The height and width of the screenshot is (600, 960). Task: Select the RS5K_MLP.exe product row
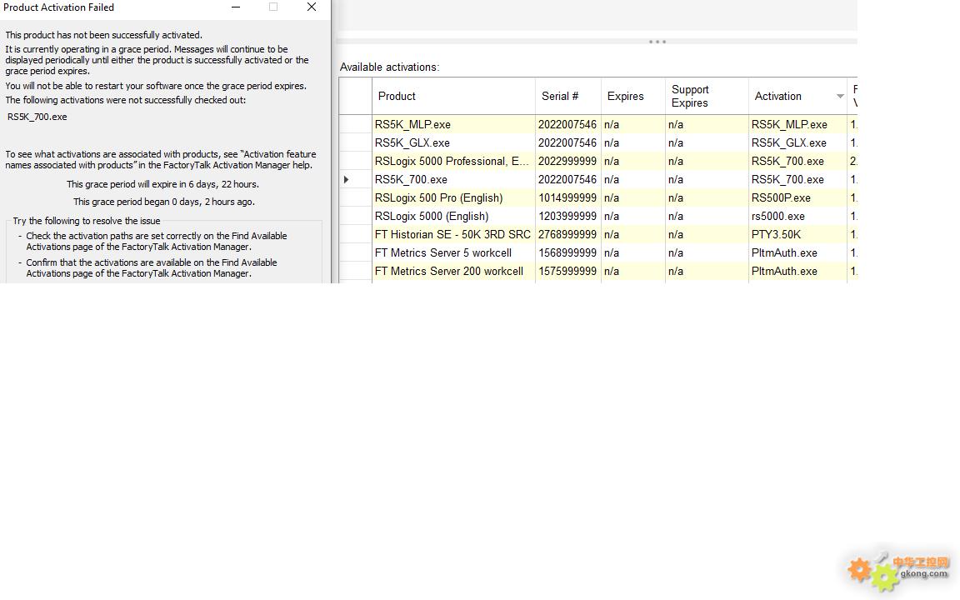point(412,124)
